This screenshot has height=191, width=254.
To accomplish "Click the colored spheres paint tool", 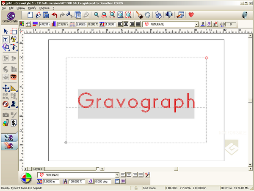I will 6,123.
